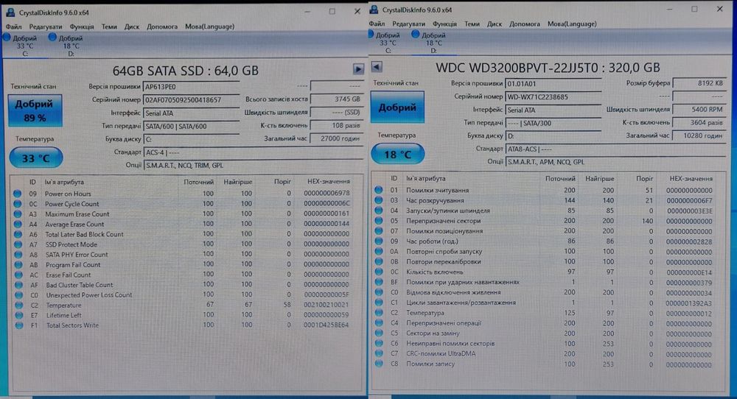Click the SATA/600 | SATA/600 transfer mode field
Screen dimensions: 737x399
point(192,127)
